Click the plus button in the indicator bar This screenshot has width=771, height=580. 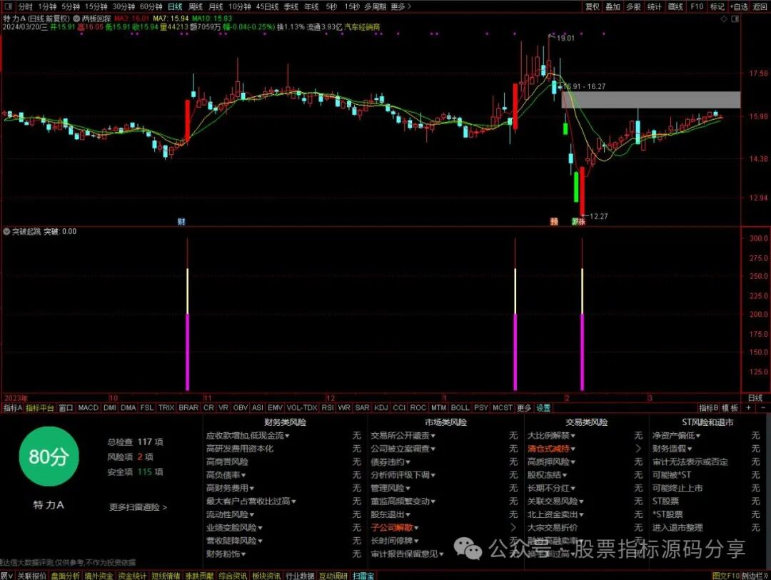pyautogui.click(x=749, y=407)
